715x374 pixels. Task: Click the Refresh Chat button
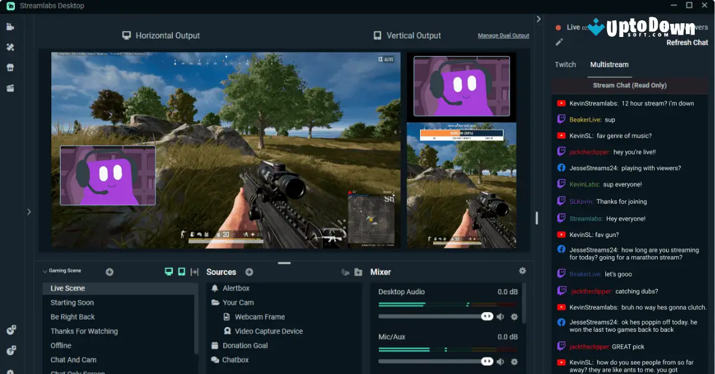(x=686, y=42)
